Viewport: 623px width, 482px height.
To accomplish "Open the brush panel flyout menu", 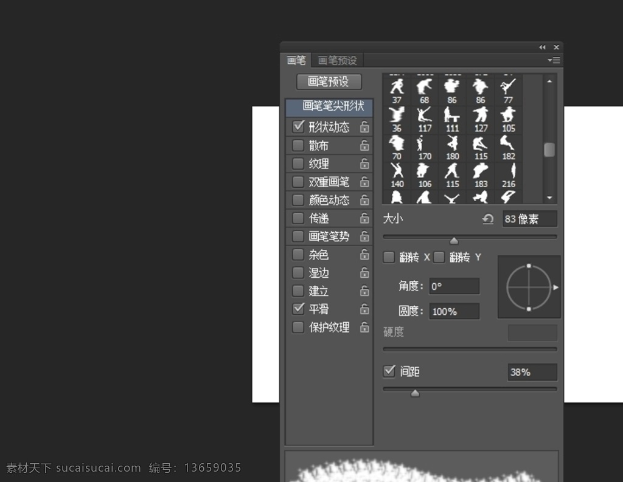I will coord(554,60).
